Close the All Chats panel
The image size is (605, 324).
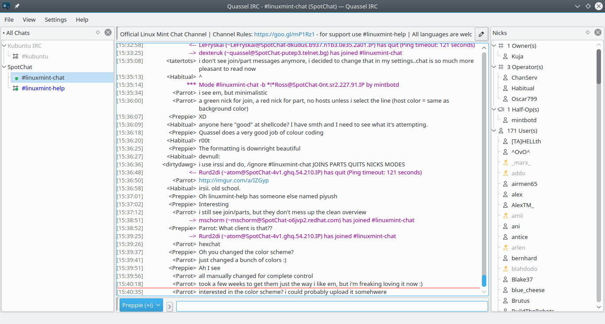(x=108, y=32)
